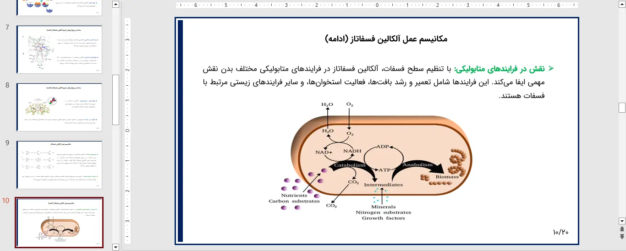
Task: Click the slide number ۱۰/۲۰
Action: point(561,232)
